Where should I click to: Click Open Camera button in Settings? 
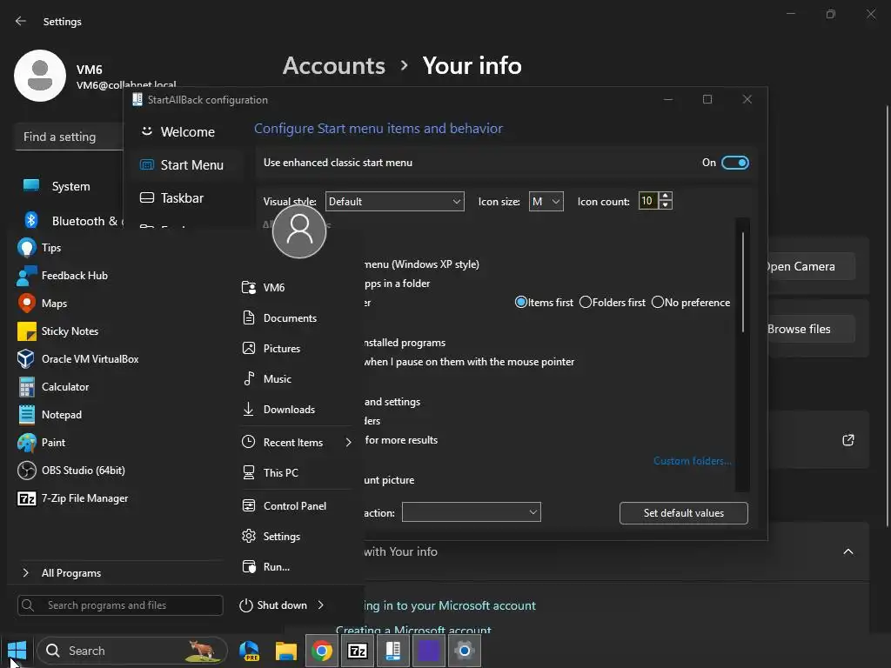pos(812,266)
